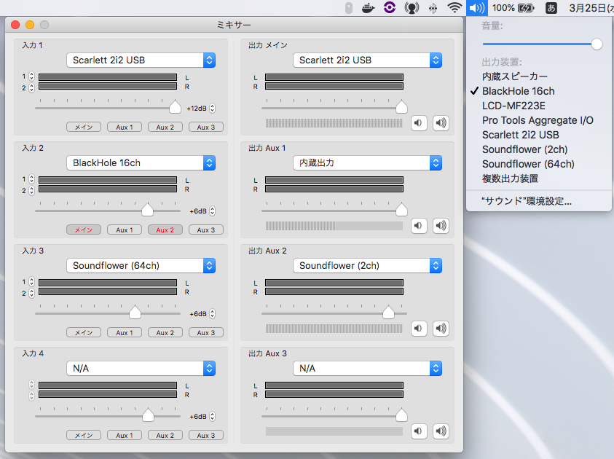The height and width of the screenshot is (459, 614).
Task: Select Soundflower (2ch) in volume menu
Action: coord(539,149)
